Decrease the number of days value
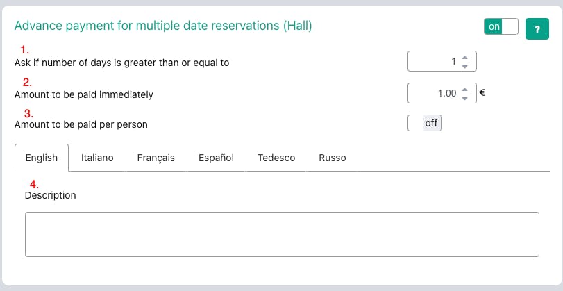 (x=464, y=67)
